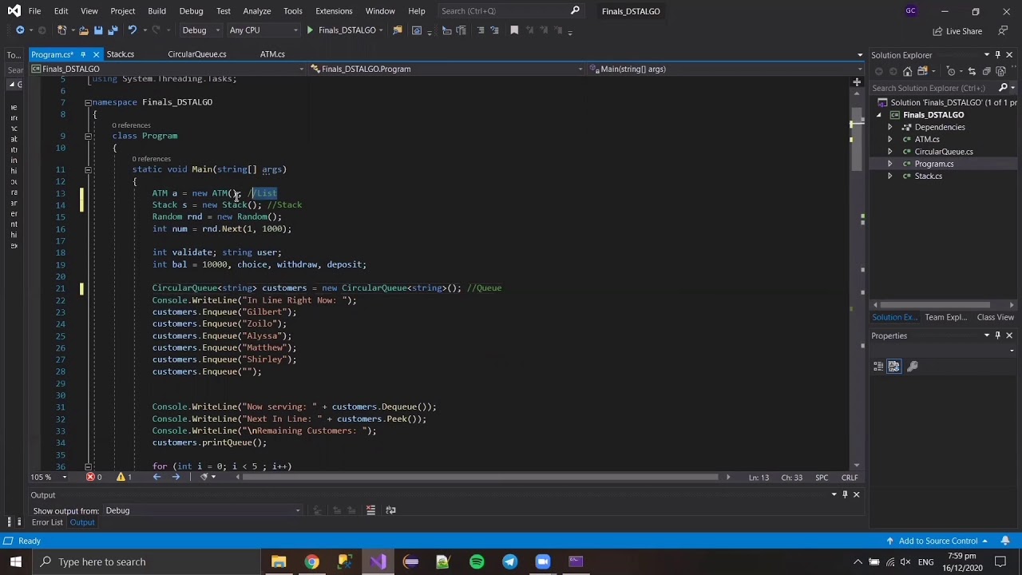Switch to the Stack.cs editor tab
This screenshot has height=575, width=1022.
point(121,54)
